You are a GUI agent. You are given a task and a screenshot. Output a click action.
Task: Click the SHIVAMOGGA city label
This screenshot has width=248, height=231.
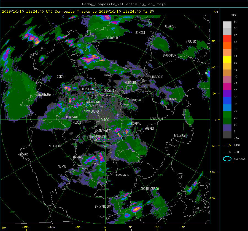coord(103,206)
